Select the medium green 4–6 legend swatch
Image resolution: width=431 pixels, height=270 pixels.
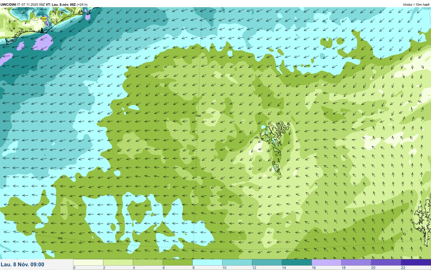148,262
